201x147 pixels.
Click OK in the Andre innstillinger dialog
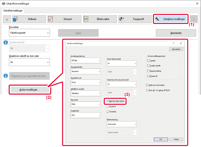(x=161, y=139)
